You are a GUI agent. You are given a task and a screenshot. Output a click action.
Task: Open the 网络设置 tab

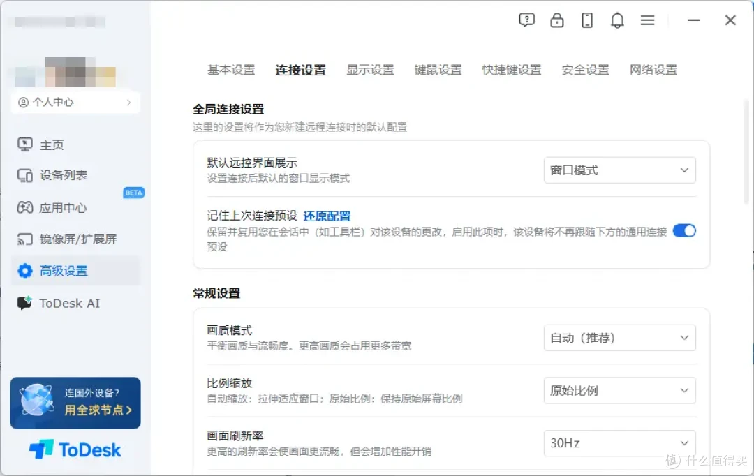(653, 70)
